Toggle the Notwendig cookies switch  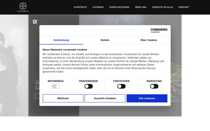[56, 86]
